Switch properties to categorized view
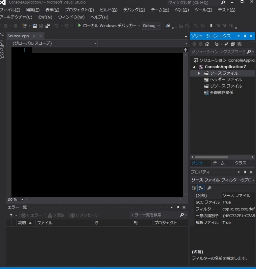The width and height of the screenshot is (256, 269). [x=194, y=188]
